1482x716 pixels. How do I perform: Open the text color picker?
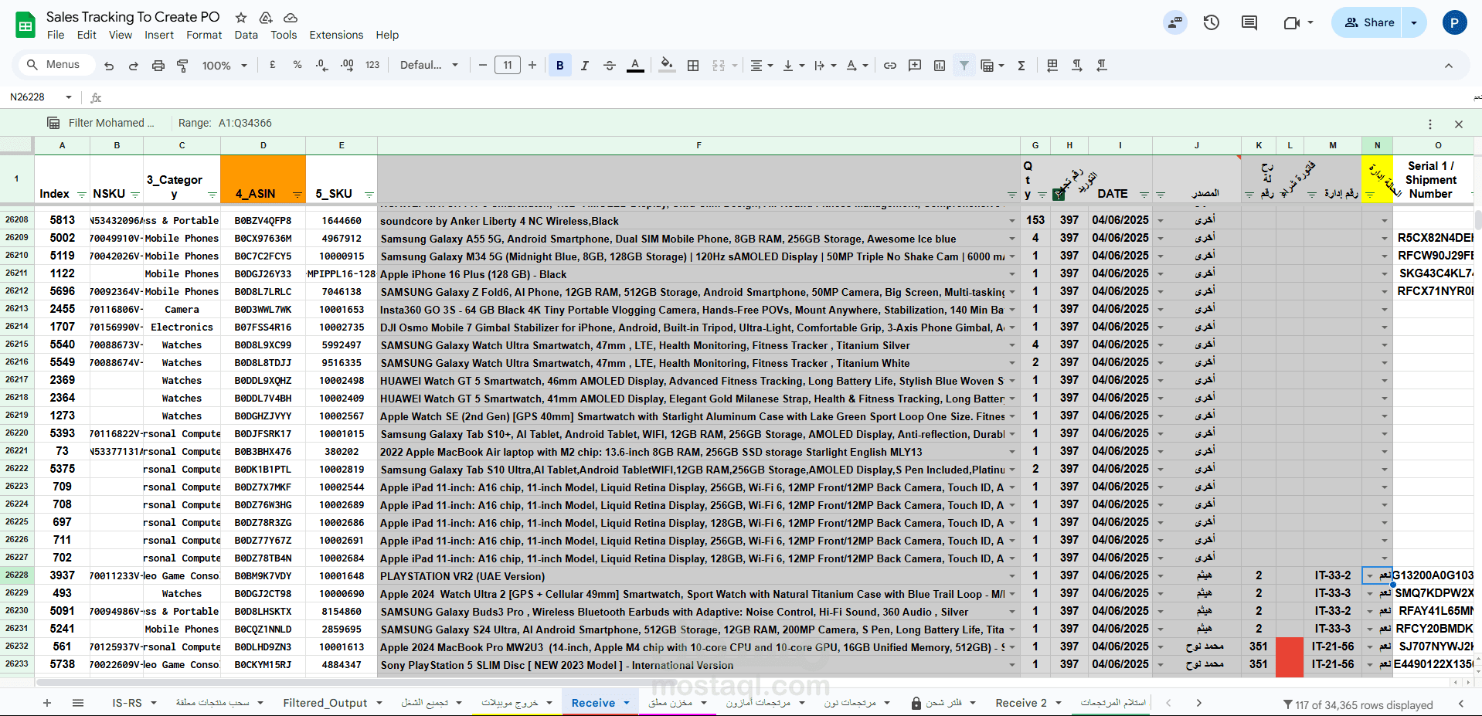[635, 66]
